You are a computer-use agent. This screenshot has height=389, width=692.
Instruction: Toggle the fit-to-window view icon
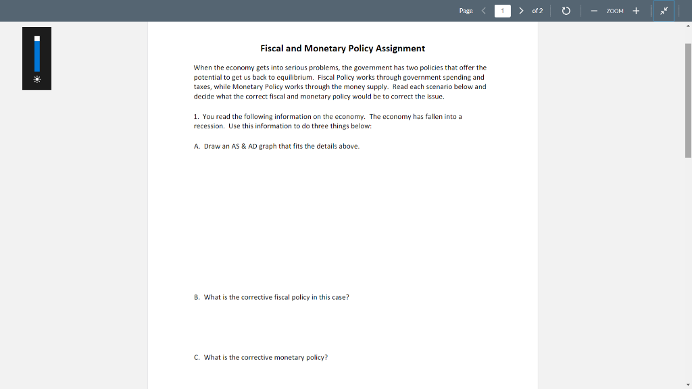[x=663, y=10]
